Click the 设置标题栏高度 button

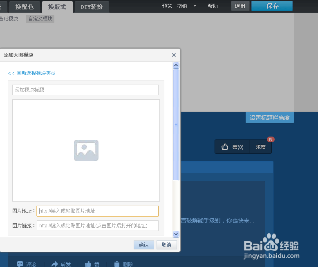coord(270,118)
